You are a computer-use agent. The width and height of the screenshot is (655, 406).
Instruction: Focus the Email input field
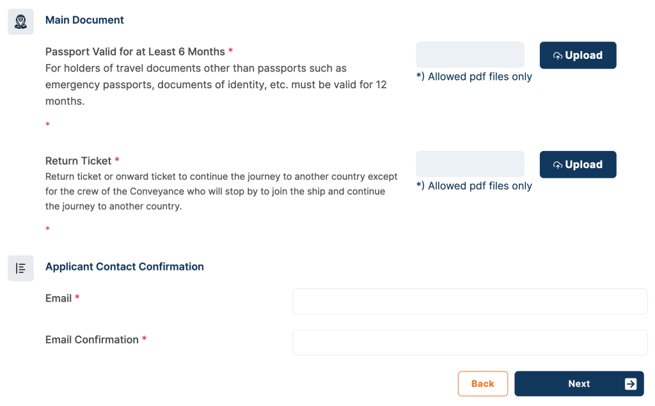tap(470, 301)
